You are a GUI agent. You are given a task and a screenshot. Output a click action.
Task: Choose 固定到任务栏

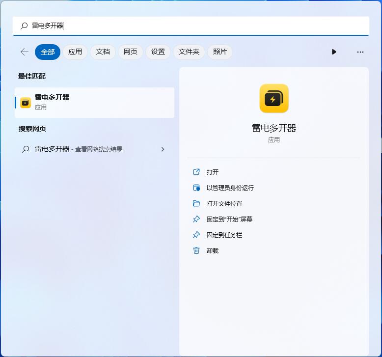point(224,235)
